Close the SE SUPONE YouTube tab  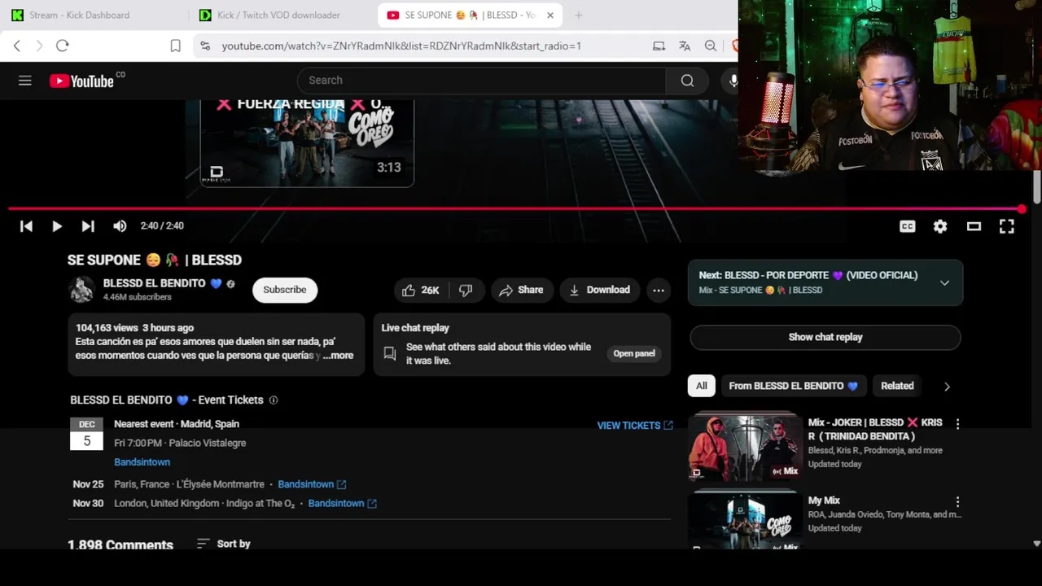point(550,15)
